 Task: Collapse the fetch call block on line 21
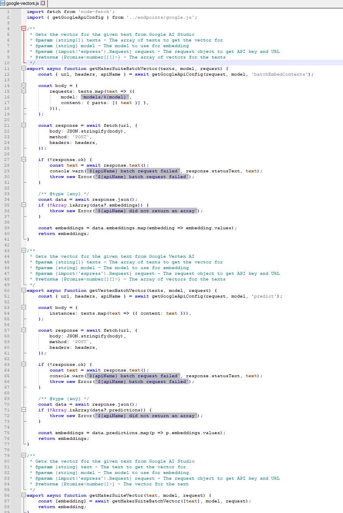pos(24,125)
